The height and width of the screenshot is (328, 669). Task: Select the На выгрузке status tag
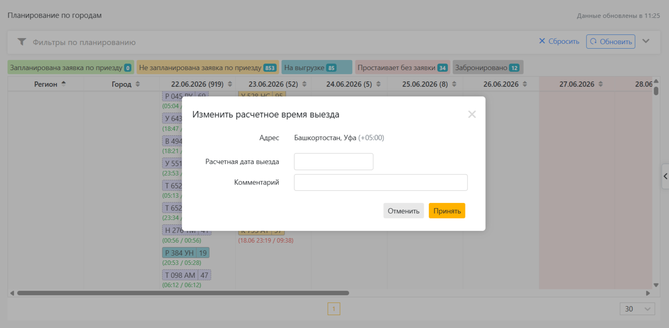tap(317, 68)
